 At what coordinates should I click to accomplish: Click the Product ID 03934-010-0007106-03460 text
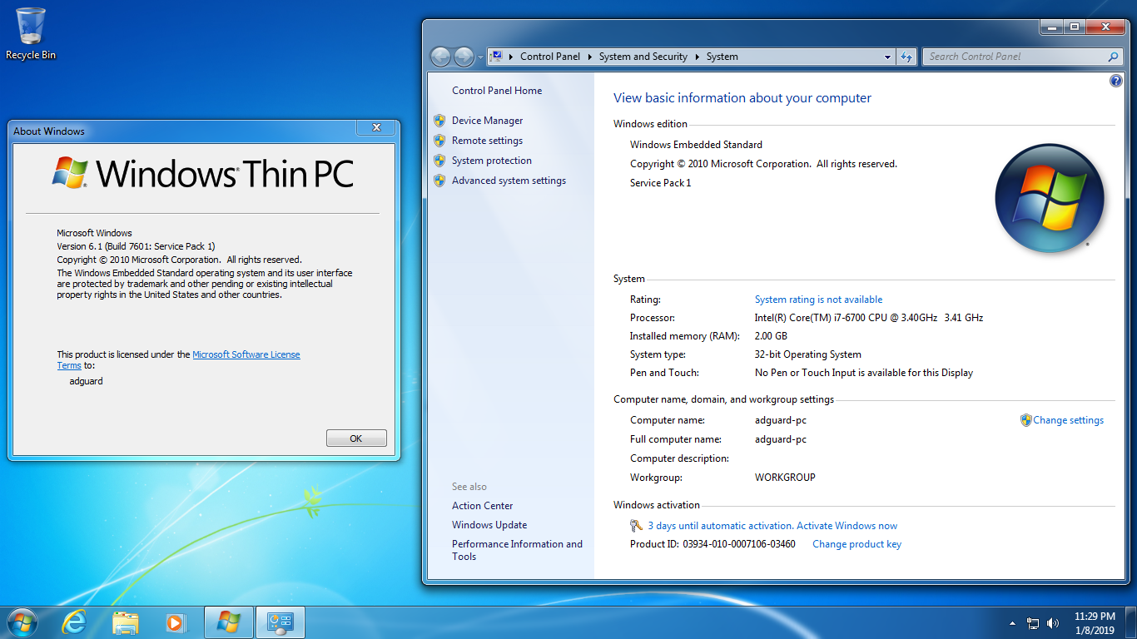[x=712, y=544]
